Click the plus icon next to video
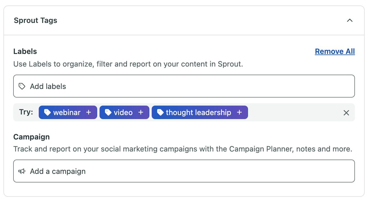 point(140,112)
